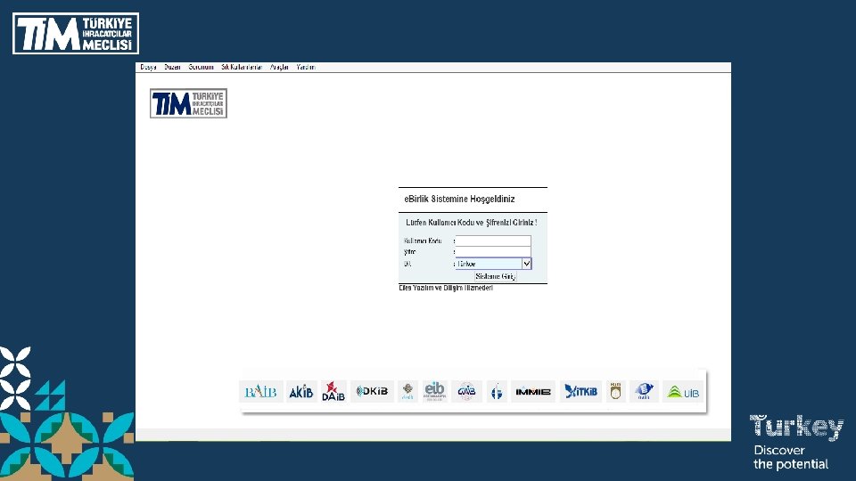Click the Sisteme Giriş button
Screen dimensions: 856x481
tap(495, 276)
